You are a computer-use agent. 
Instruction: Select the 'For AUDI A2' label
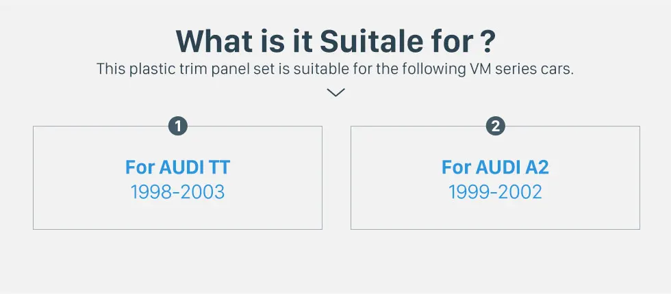point(495,167)
